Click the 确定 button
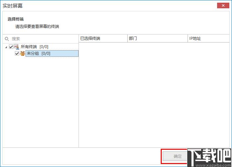Screen dimensions: 232x167 click(175, 156)
